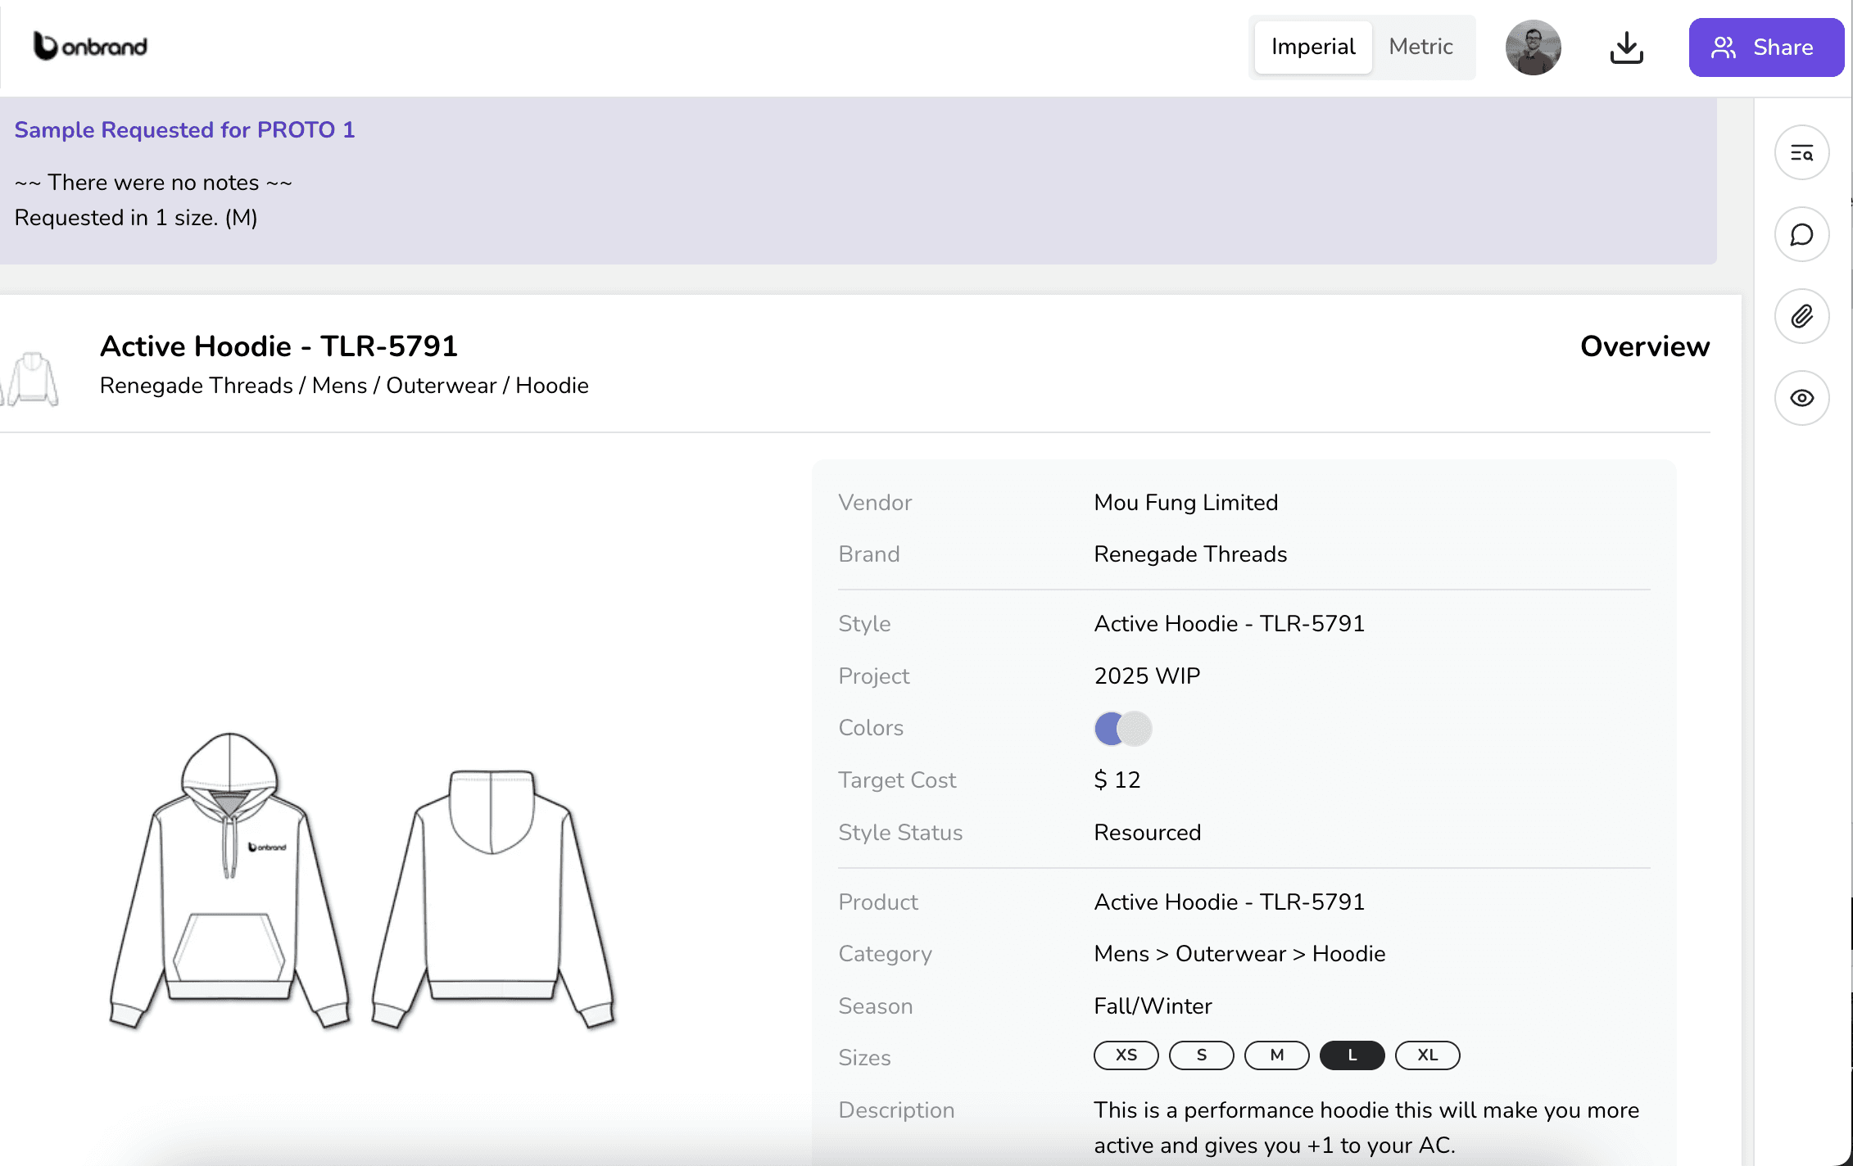The image size is (1853, 1166).
Task: Open the search list sidebar icon
Action: (1801, 152)
